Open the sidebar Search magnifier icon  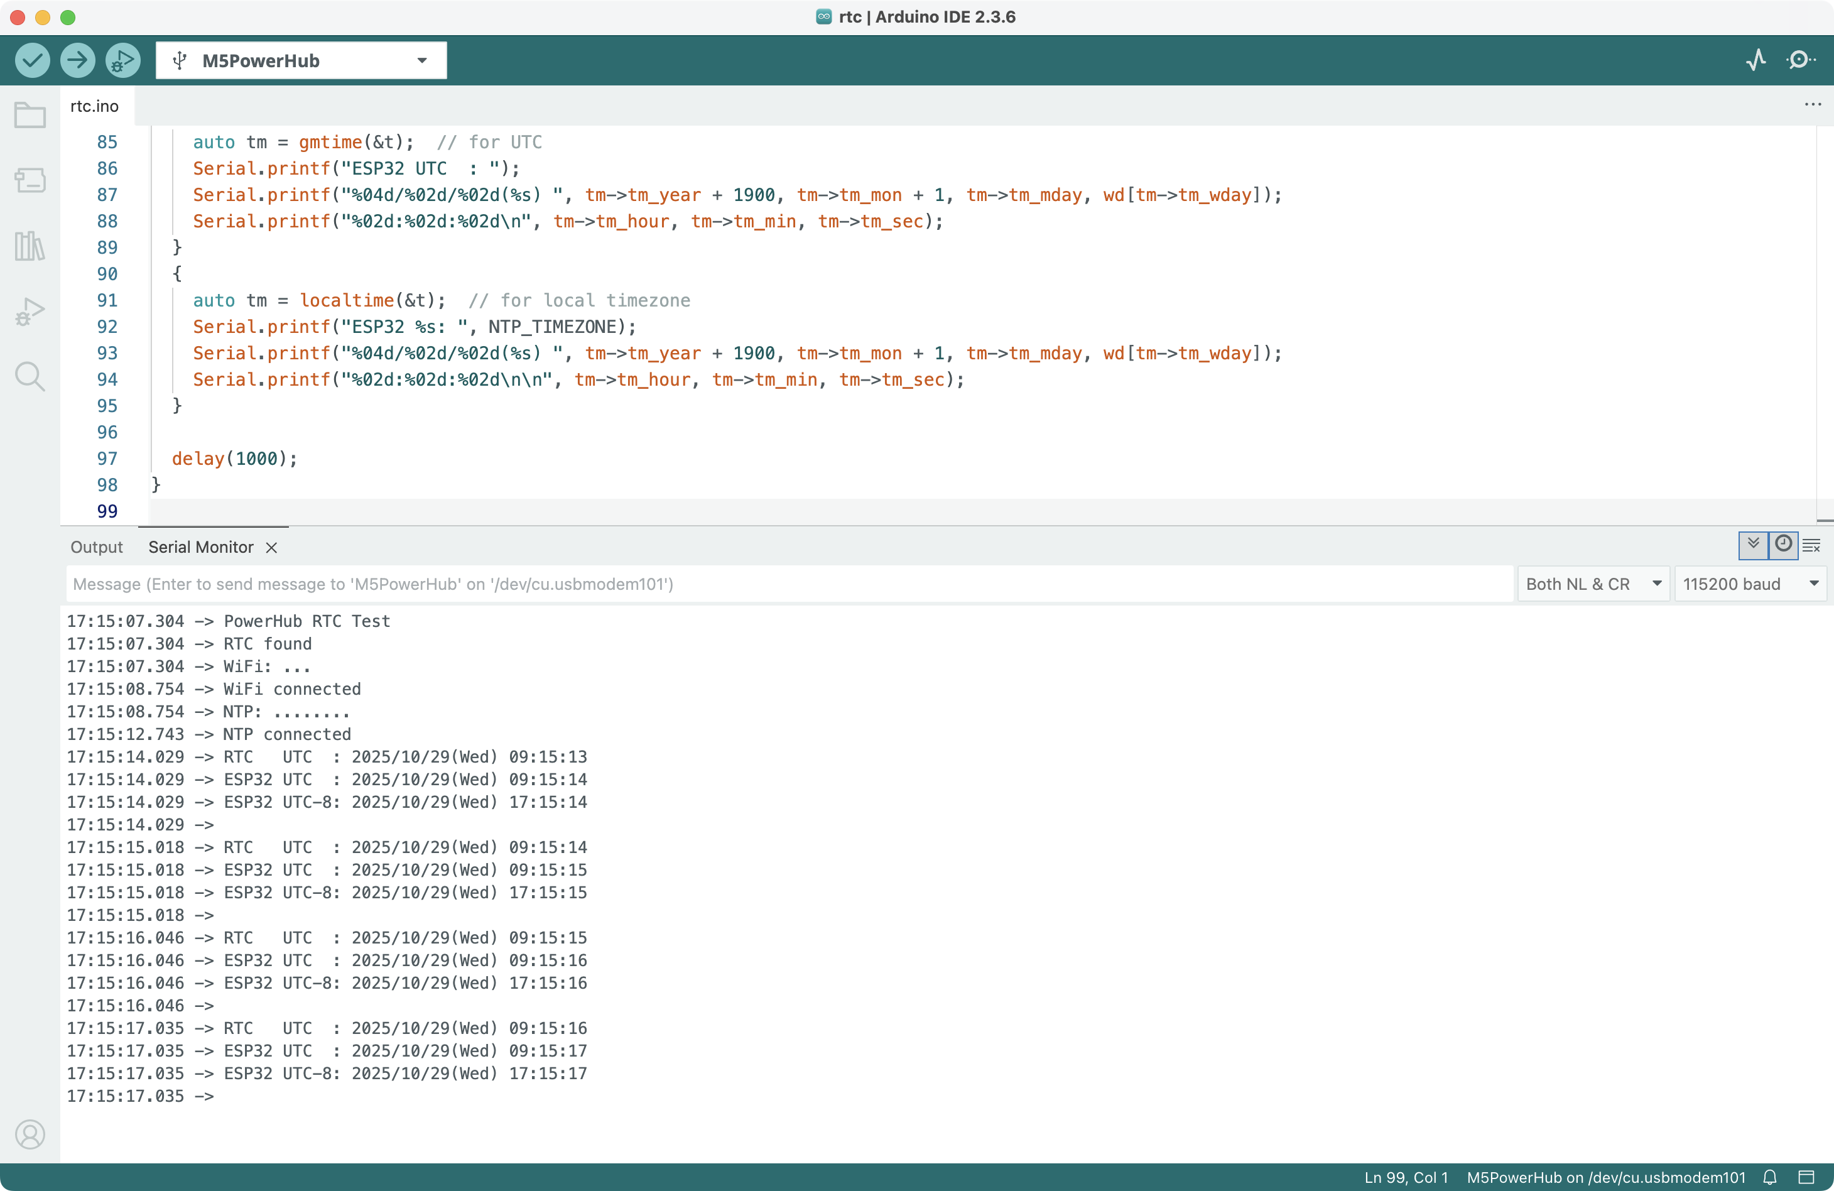pyautogui.click(x=30, y=376)
